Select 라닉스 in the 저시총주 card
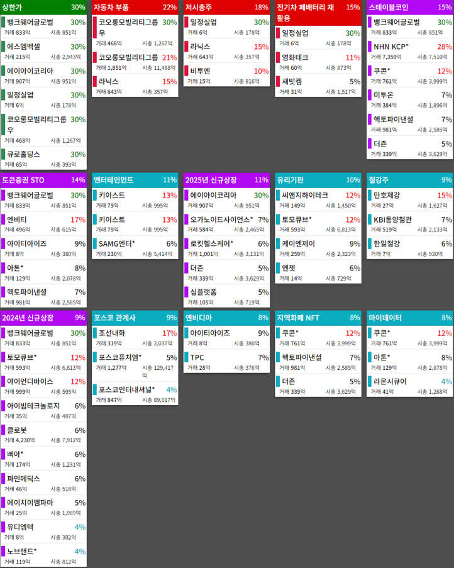This screenshot has width=454, height=568. [226, 51]
